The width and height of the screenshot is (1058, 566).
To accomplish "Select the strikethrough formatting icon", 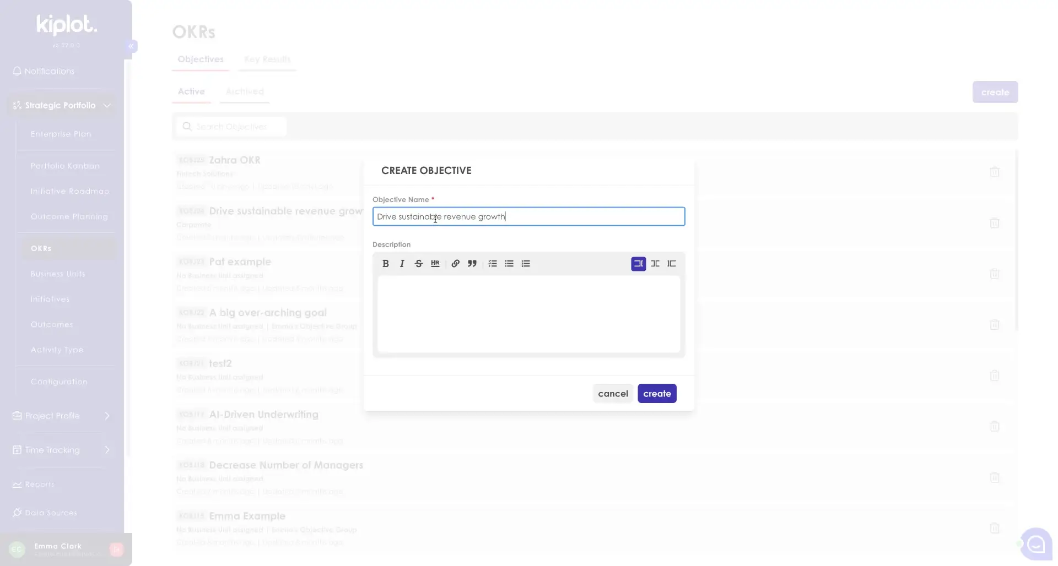I will click(418, 263).
